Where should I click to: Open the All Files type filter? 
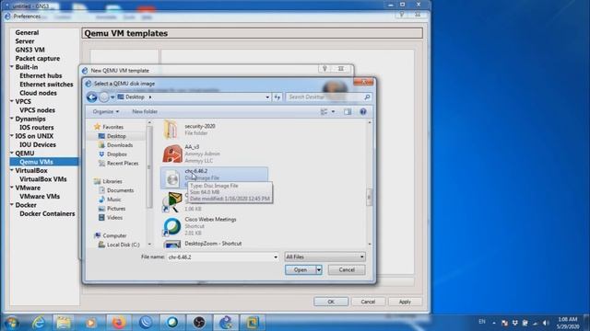point(325,257)
